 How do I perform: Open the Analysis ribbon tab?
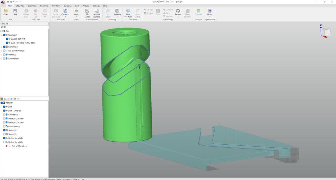86,6
